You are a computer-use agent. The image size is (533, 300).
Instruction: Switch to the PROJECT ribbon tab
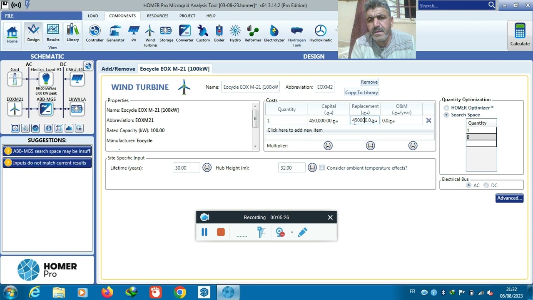[x=187, y=16]
